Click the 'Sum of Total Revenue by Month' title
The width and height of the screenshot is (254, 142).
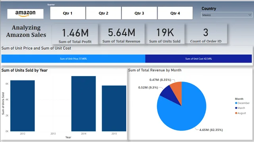click(155, 70)
